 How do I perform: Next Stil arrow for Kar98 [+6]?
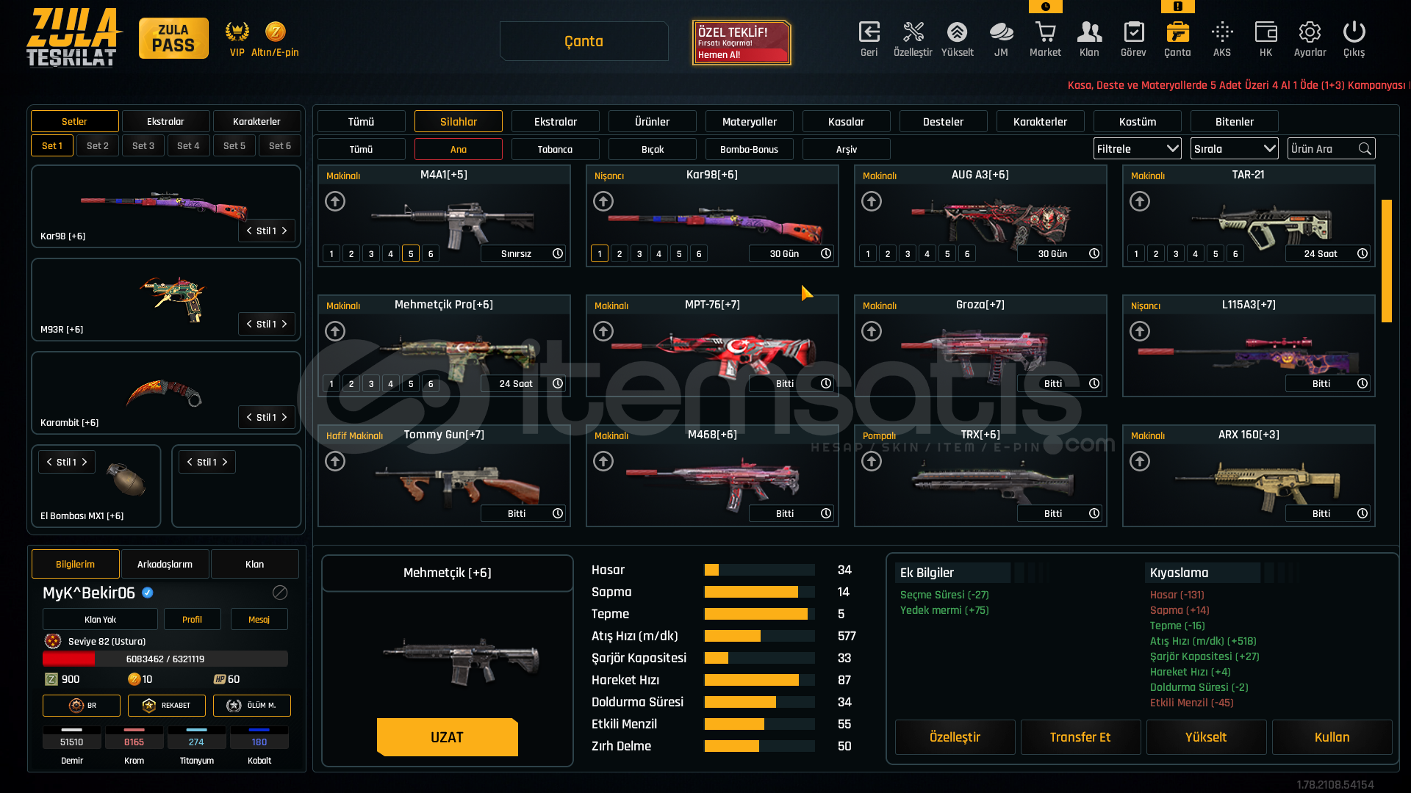coord(285,231)
